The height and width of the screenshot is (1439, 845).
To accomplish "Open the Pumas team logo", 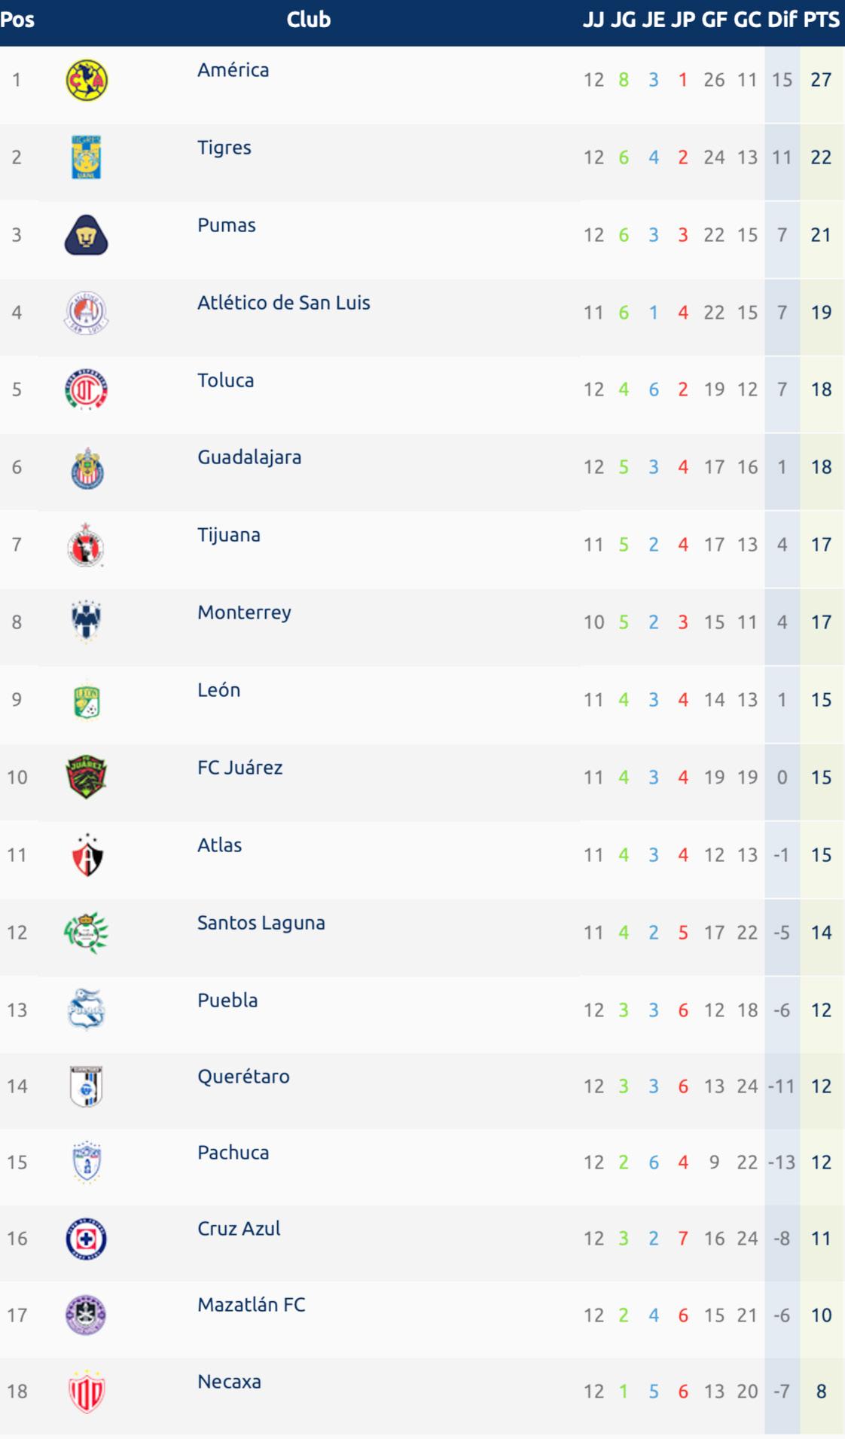I will click(87, 235).
